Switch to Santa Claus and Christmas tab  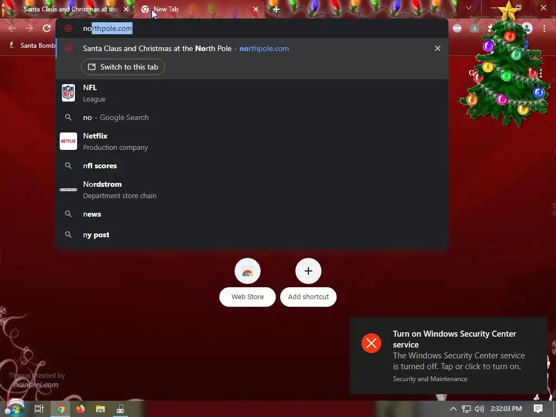[67, 9]
